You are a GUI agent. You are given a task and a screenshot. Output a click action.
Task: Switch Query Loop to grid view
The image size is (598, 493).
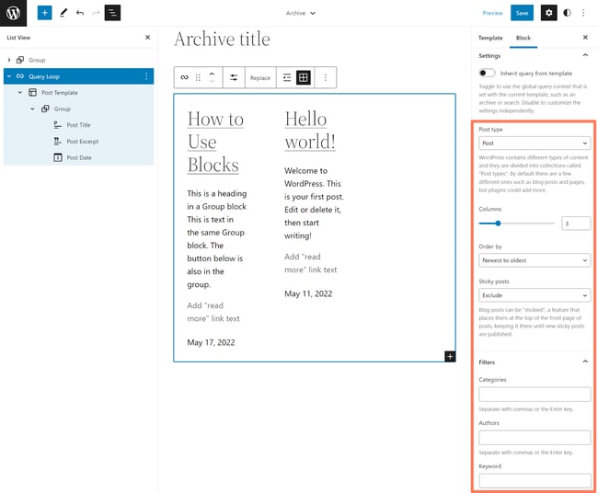click(x=304, y=78)
